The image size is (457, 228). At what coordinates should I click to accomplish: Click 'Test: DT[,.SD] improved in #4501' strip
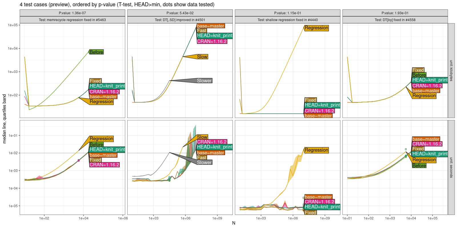(180, 20)
